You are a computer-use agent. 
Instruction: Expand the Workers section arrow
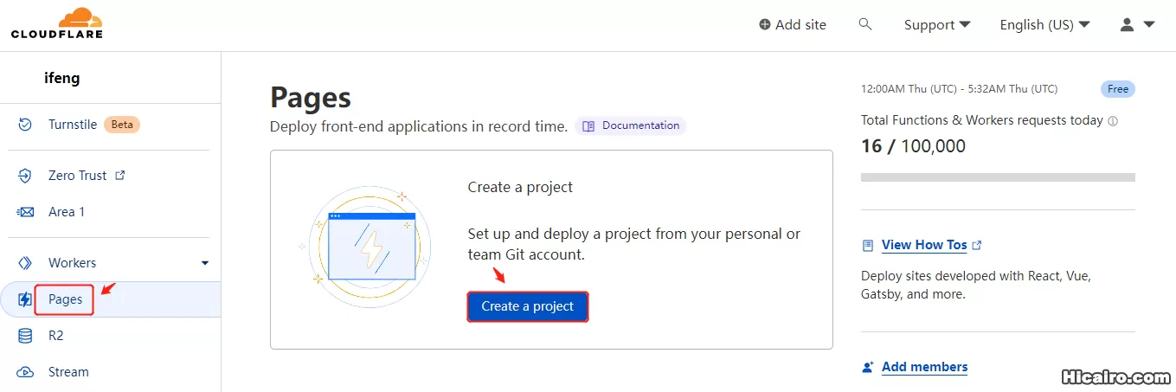tap(205, 263)
